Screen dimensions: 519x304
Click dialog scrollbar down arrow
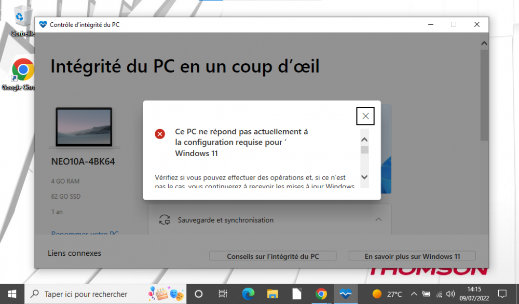coord(364,177)
